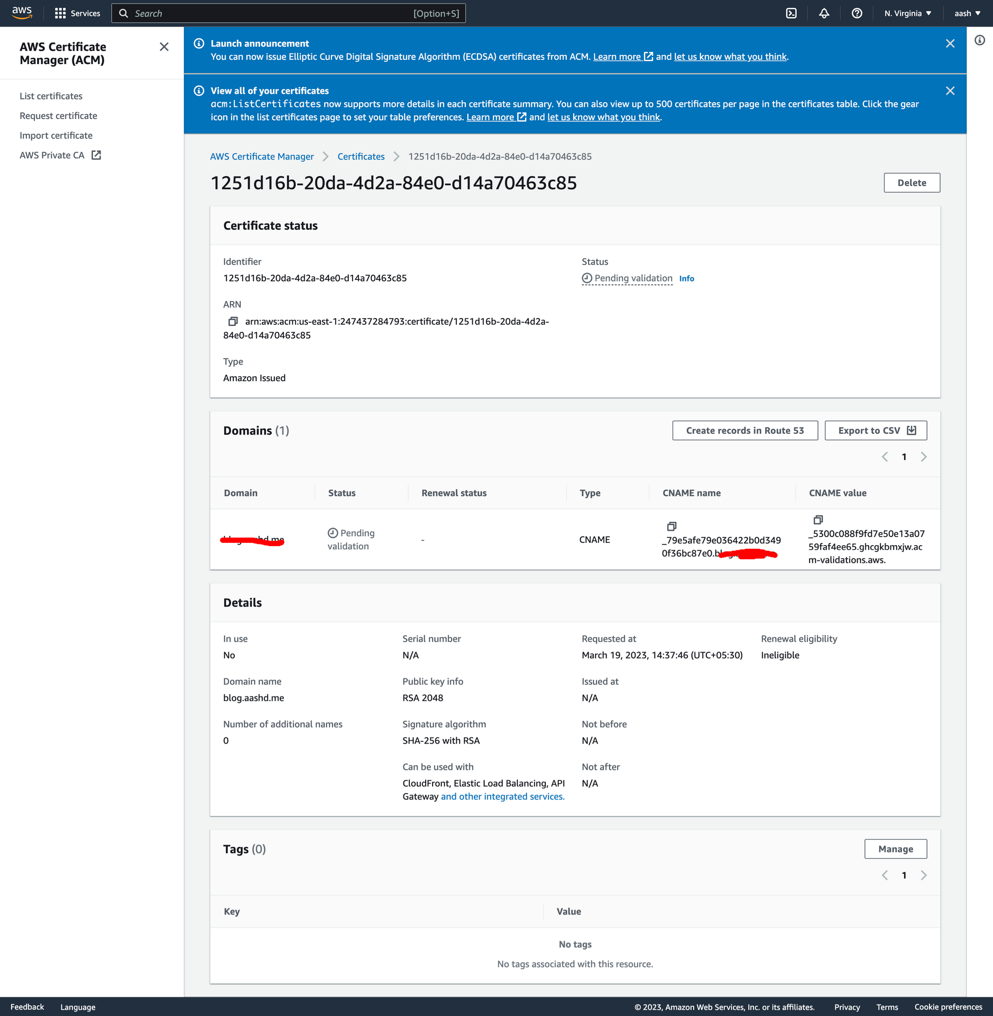Open the info panel icon at right edge
This screenshot has width=993, height=1016.
980,40
